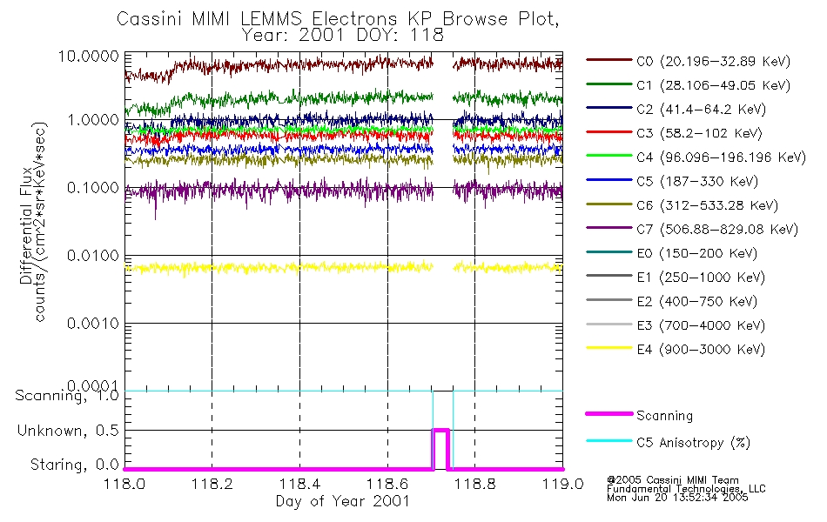Click the y-axis value 0.0100
Screen dimensions: 827x522
tap(93, 256)
